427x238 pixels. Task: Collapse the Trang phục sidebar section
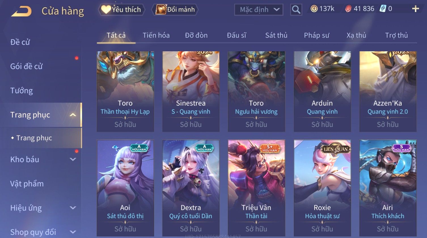click(73, 115)
